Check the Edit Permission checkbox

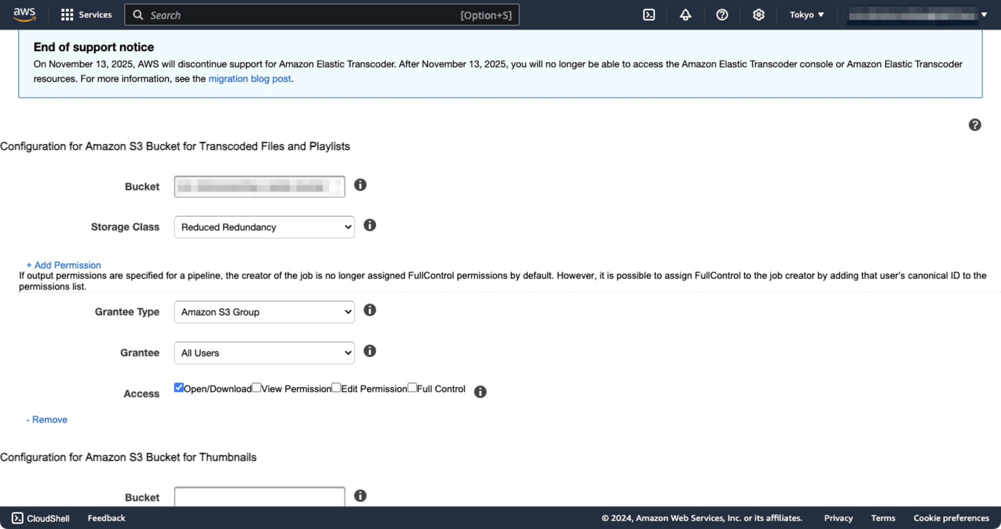click(336, 387)
